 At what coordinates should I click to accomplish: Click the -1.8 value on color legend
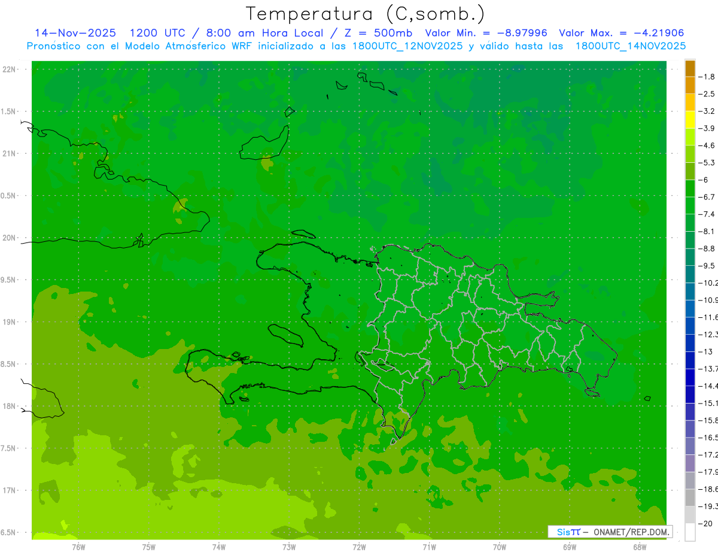[707, 77]
